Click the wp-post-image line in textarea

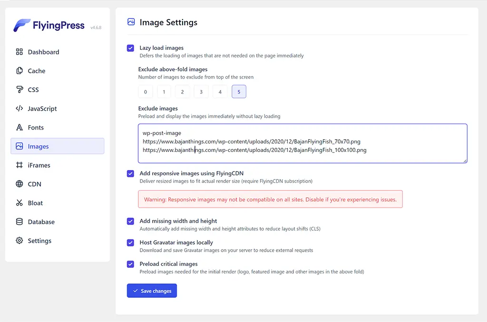(162, 133)
